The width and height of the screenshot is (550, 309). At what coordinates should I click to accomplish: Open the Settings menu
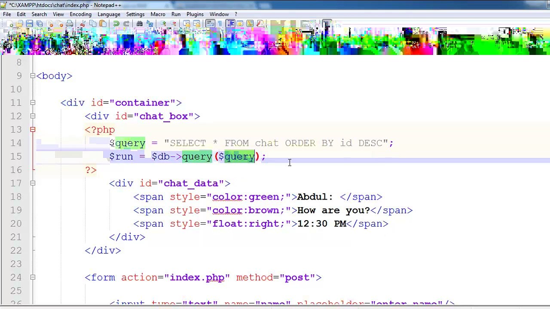pos(135,14)
